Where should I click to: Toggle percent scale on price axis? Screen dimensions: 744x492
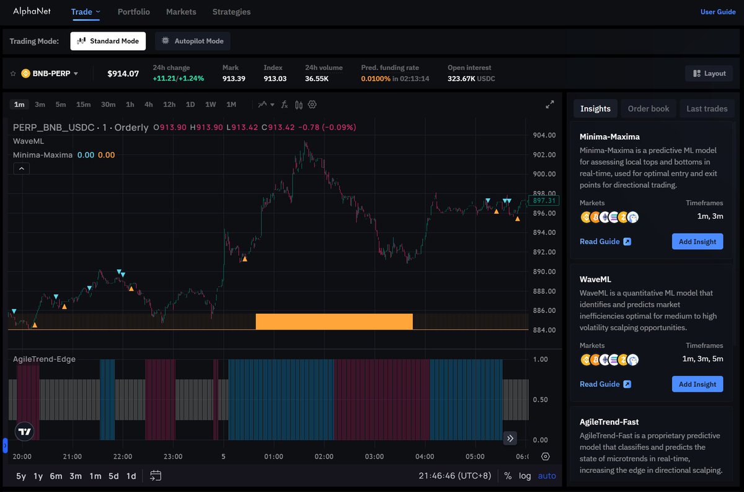coord(508,476)
